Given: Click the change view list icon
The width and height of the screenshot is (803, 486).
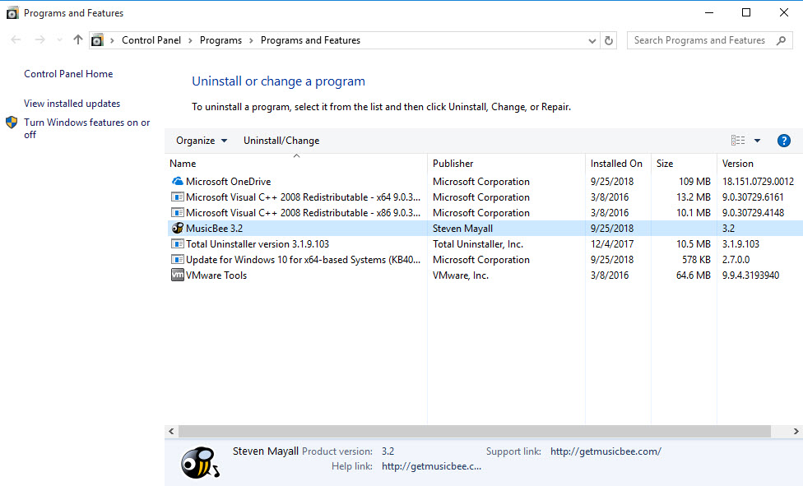Looking at the screenshot, I should pos(738,141).
